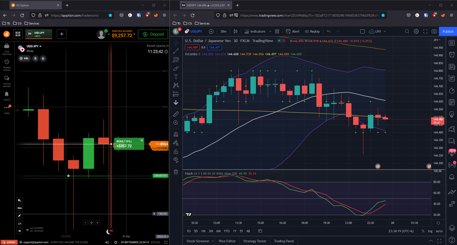Open the Indicators dialog
The image size is (457, 245).
(255, 31)
